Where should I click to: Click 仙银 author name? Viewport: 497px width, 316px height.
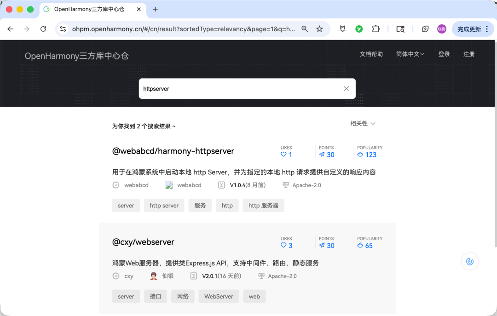(x=168, y=276)
